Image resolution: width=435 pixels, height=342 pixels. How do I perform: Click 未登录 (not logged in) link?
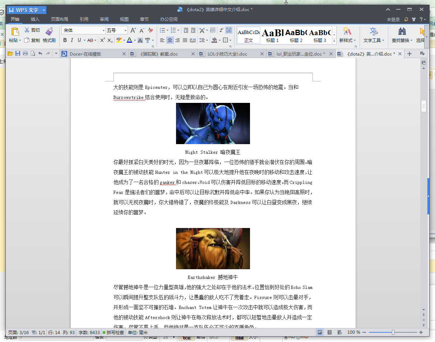(x=393, y=19)
